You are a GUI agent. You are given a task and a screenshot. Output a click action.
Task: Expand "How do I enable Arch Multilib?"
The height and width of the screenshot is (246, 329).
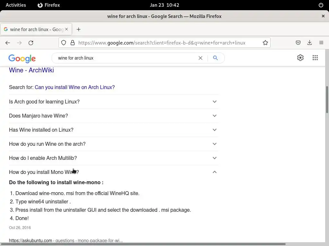(113, 158)
